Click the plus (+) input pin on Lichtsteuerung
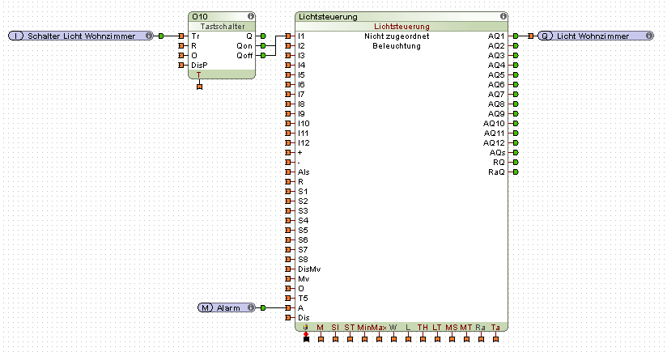 coord(288,153)
